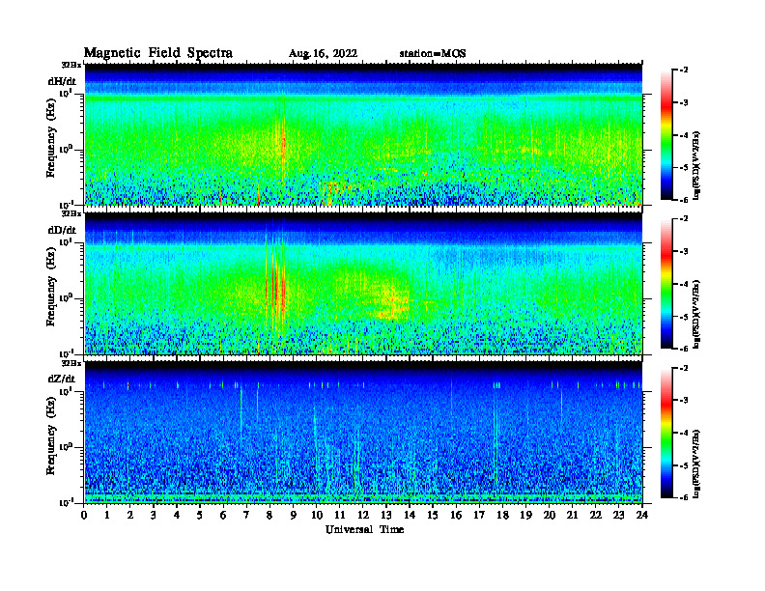Click hour 6 on the Universal Time axis
This screenshot has width=765, height=591.
[223, 516]
